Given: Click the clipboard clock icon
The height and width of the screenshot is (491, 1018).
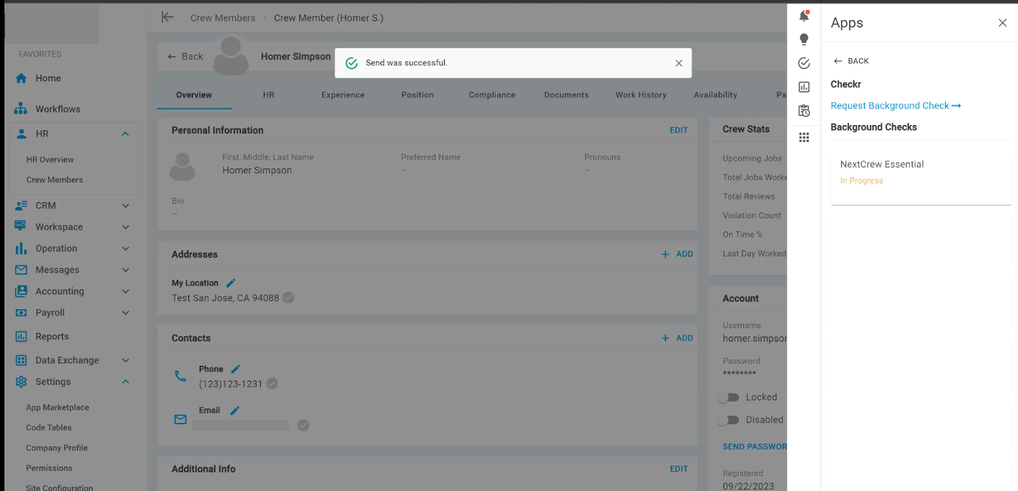Looking at the screenshot, I should point(804,111).
